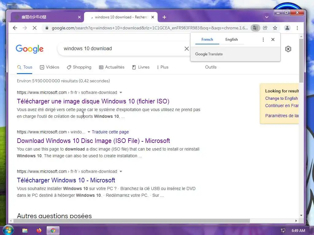Viewport: 314px width, 235px height.
Task: Open the Outils search tools
Action: tap(211, 67)
